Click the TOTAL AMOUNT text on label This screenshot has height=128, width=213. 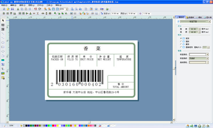click(x=121, y=87)
